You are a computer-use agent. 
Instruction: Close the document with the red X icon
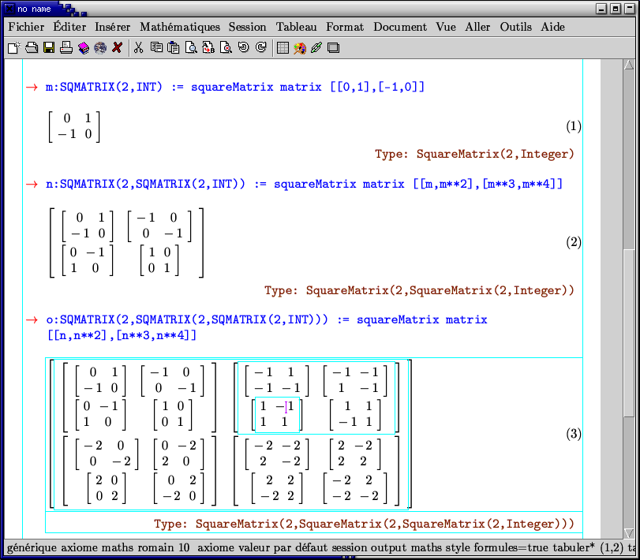[x=118, y=47]
